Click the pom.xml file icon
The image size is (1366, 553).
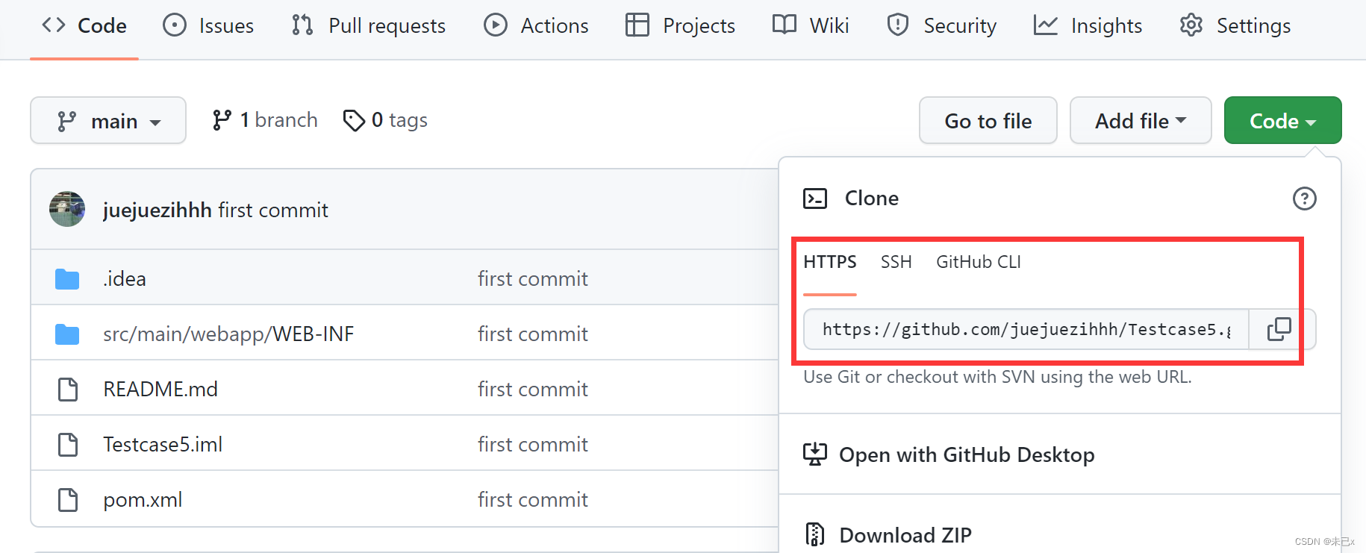click(68, 499)
